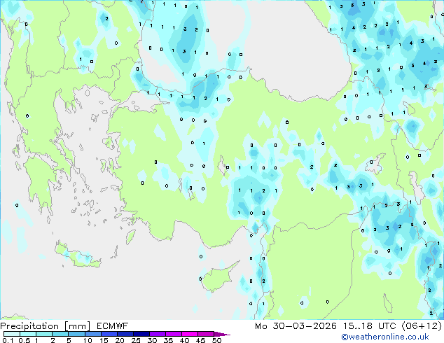Click the "15..18 UTC" time range text
Screen dimensions: 444x343
coord(369,326)
